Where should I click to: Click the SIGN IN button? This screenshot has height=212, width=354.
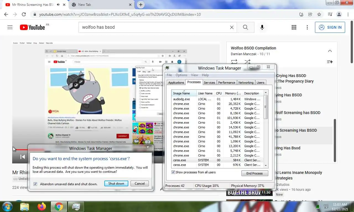[x=330, y=27]
